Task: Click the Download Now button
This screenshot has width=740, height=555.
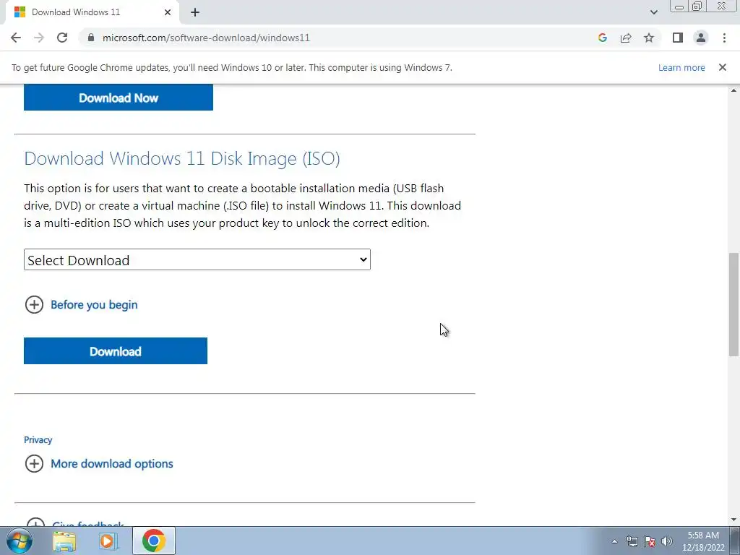Action: tap(119, 98)
